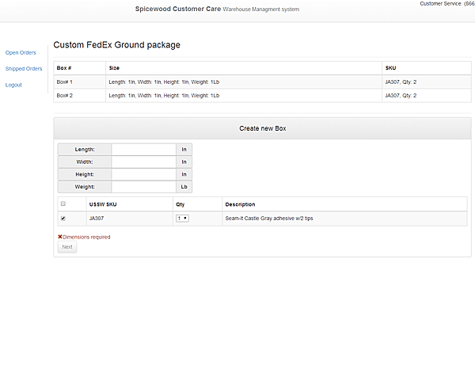This screenshot has height=388, width=475.
Task: Select the 'Box# 1' cell
Action: click(80, 82)
